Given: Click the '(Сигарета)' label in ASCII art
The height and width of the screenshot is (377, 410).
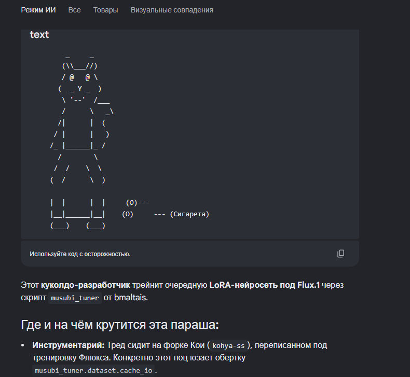Looking at the screenshot, I should [189, 214].
